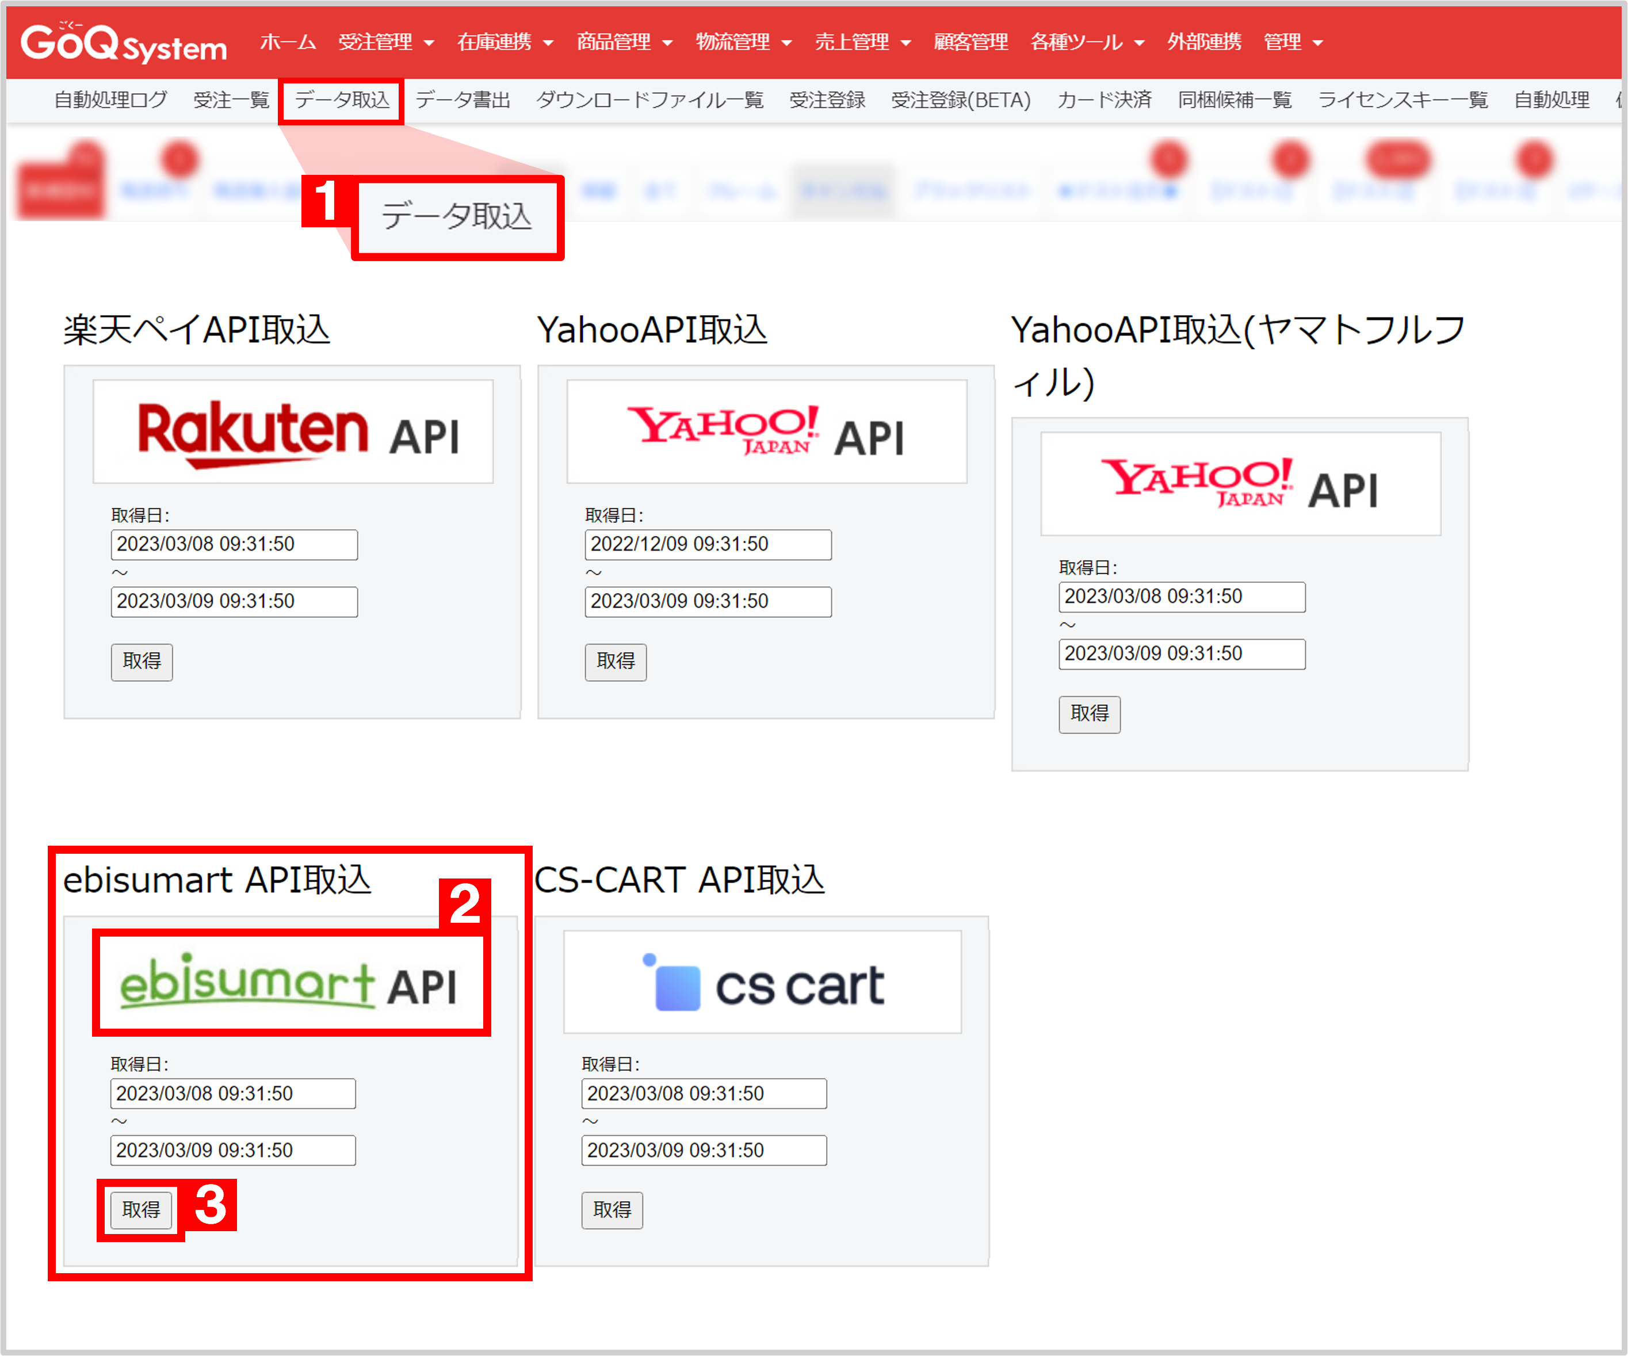The image size is (1628, 1356).
Task: Open the ホーム menu item
Action: [x=288, y=42]
